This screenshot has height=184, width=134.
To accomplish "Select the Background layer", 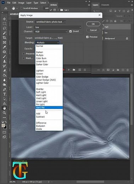I will tap(117, 39).
